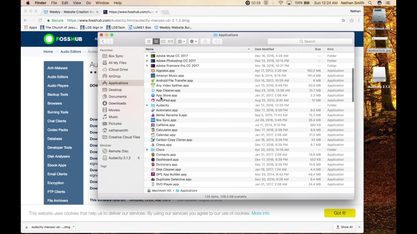Select the Dictionary.app icon
This screenshot has height=234, width=417.
click(153, 164)
